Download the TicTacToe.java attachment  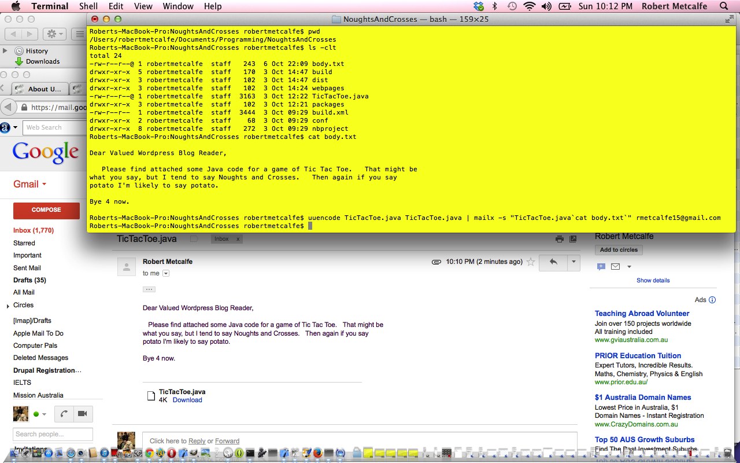(187, 400)
